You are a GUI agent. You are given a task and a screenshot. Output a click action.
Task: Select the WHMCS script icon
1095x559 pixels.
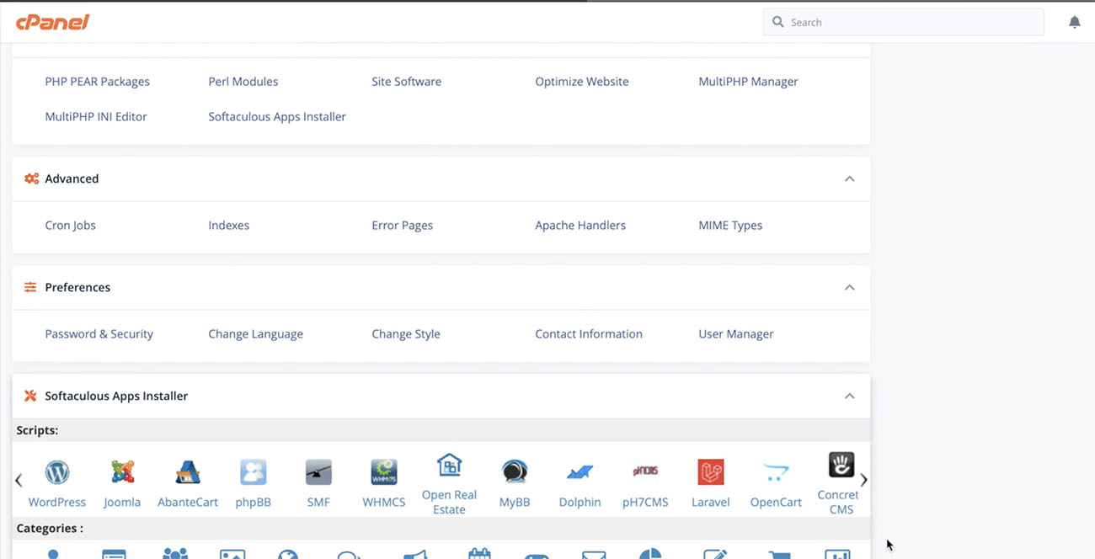384,471
